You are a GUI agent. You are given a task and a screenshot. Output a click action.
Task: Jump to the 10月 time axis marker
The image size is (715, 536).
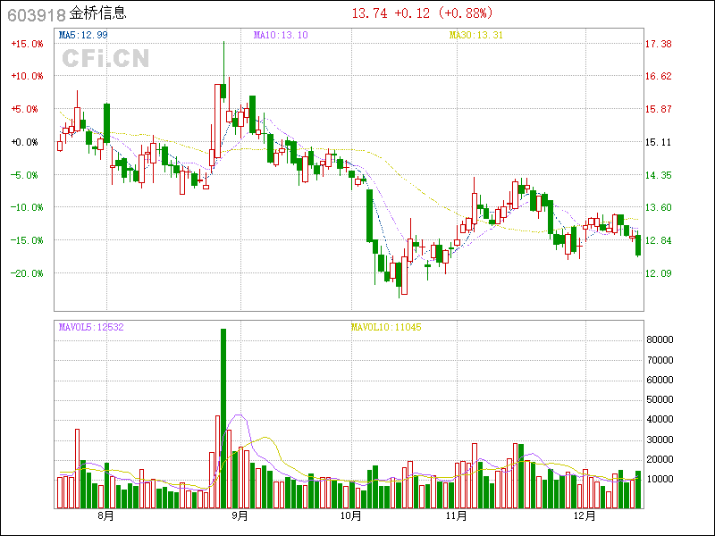pos(351,515)
